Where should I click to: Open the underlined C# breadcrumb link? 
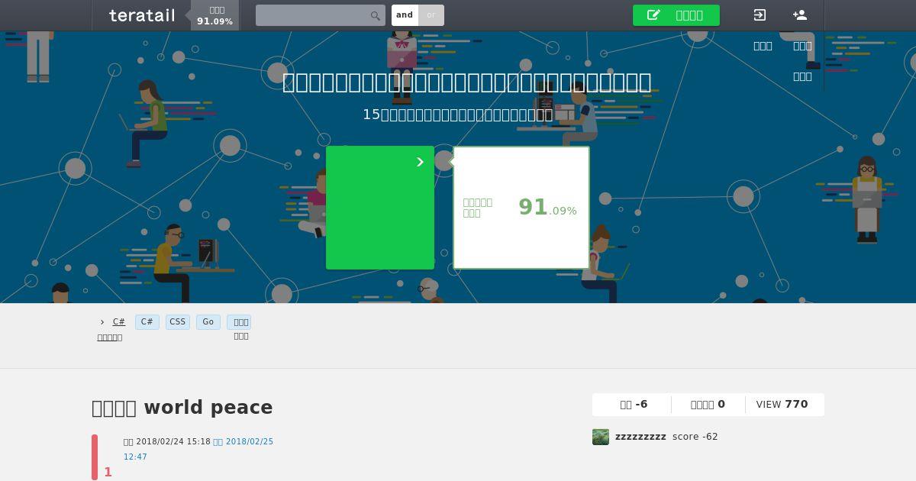click(x=119, y=322)
